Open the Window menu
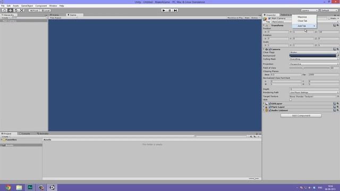 (53, 6)
